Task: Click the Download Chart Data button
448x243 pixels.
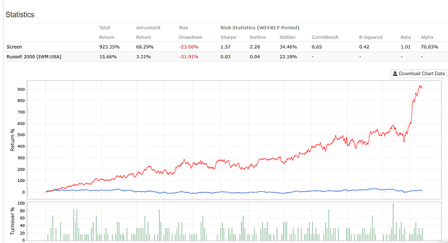Action: point(419,74)
